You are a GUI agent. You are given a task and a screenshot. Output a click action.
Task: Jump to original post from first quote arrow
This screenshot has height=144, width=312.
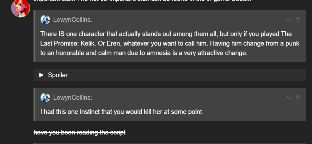tap(297, 20)
